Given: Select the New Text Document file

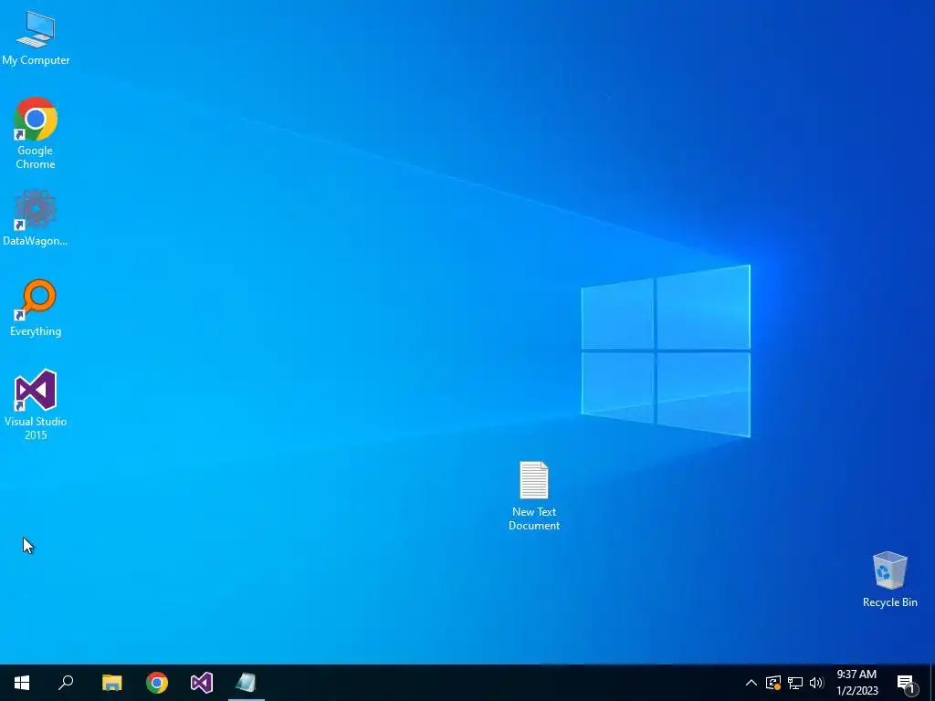Looking at the screenshot, I should click(x=533, y=496).
